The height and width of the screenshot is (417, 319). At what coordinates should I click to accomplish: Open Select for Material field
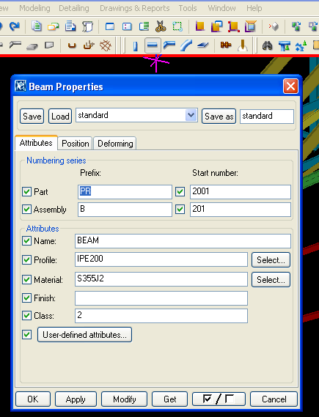click(x=271, y=279)
